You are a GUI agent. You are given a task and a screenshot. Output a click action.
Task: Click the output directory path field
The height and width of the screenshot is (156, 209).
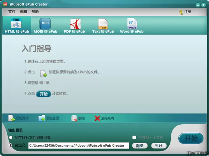[x=78, y=146]
